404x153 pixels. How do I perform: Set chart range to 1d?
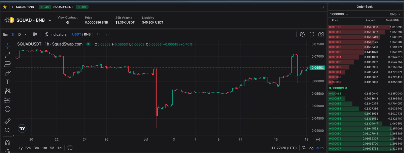click(x=59, y=148)
